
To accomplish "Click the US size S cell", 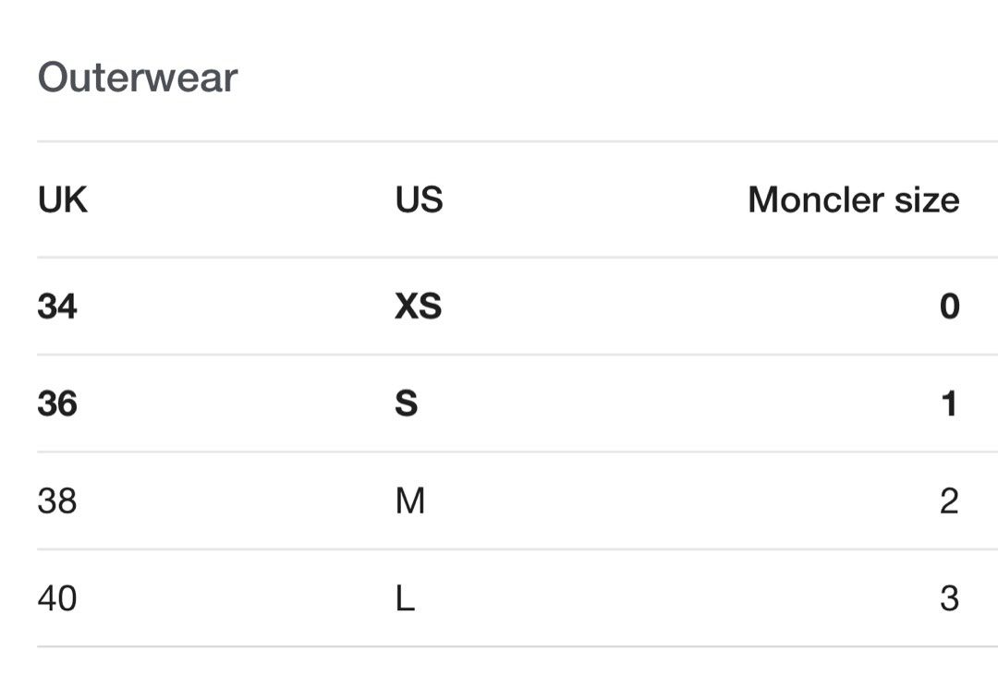I will click(x=406, y=404).
